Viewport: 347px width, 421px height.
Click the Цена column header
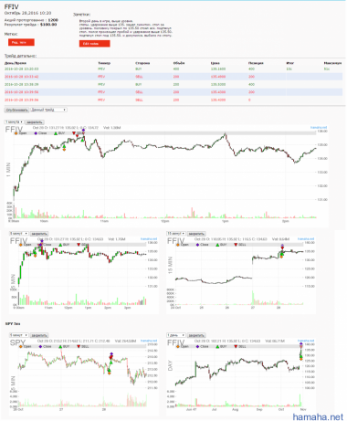tap(216, 63)
